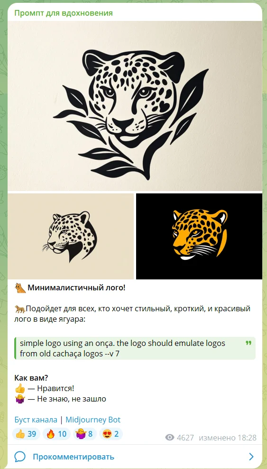Click the shrug emoji beside Не знаю
267x469 pixels.
click(20, 399)
